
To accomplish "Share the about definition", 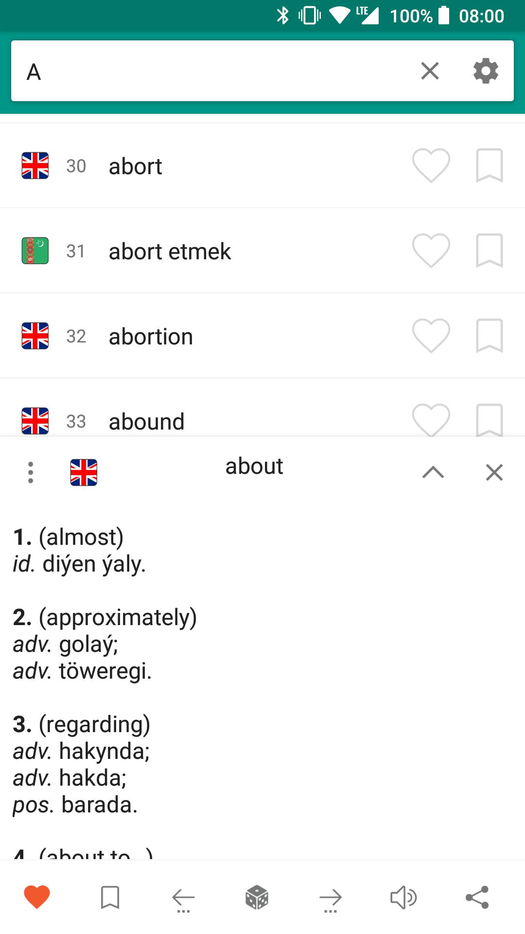I will 477,897.
